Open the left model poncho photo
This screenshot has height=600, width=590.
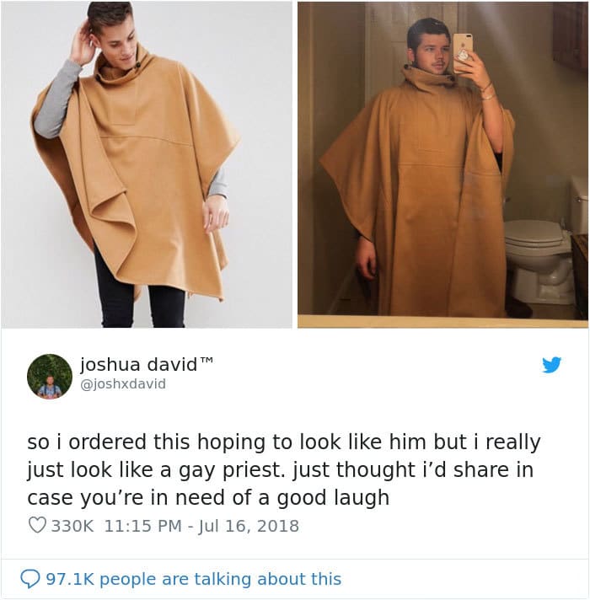[147, 164]
